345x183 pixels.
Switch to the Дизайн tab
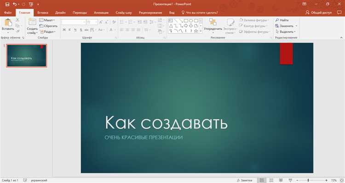click(x=60, y=13)
